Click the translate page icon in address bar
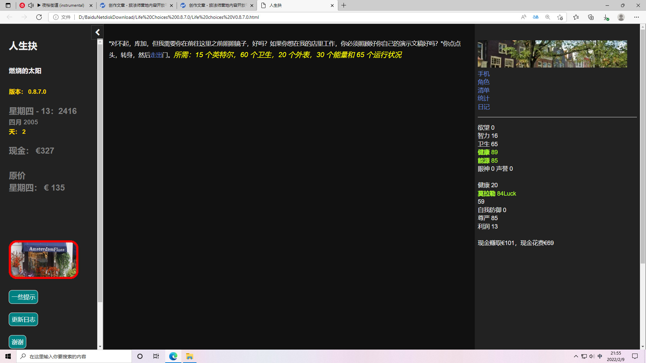Viewport: 646px width, 363px height. coord(536,17)
